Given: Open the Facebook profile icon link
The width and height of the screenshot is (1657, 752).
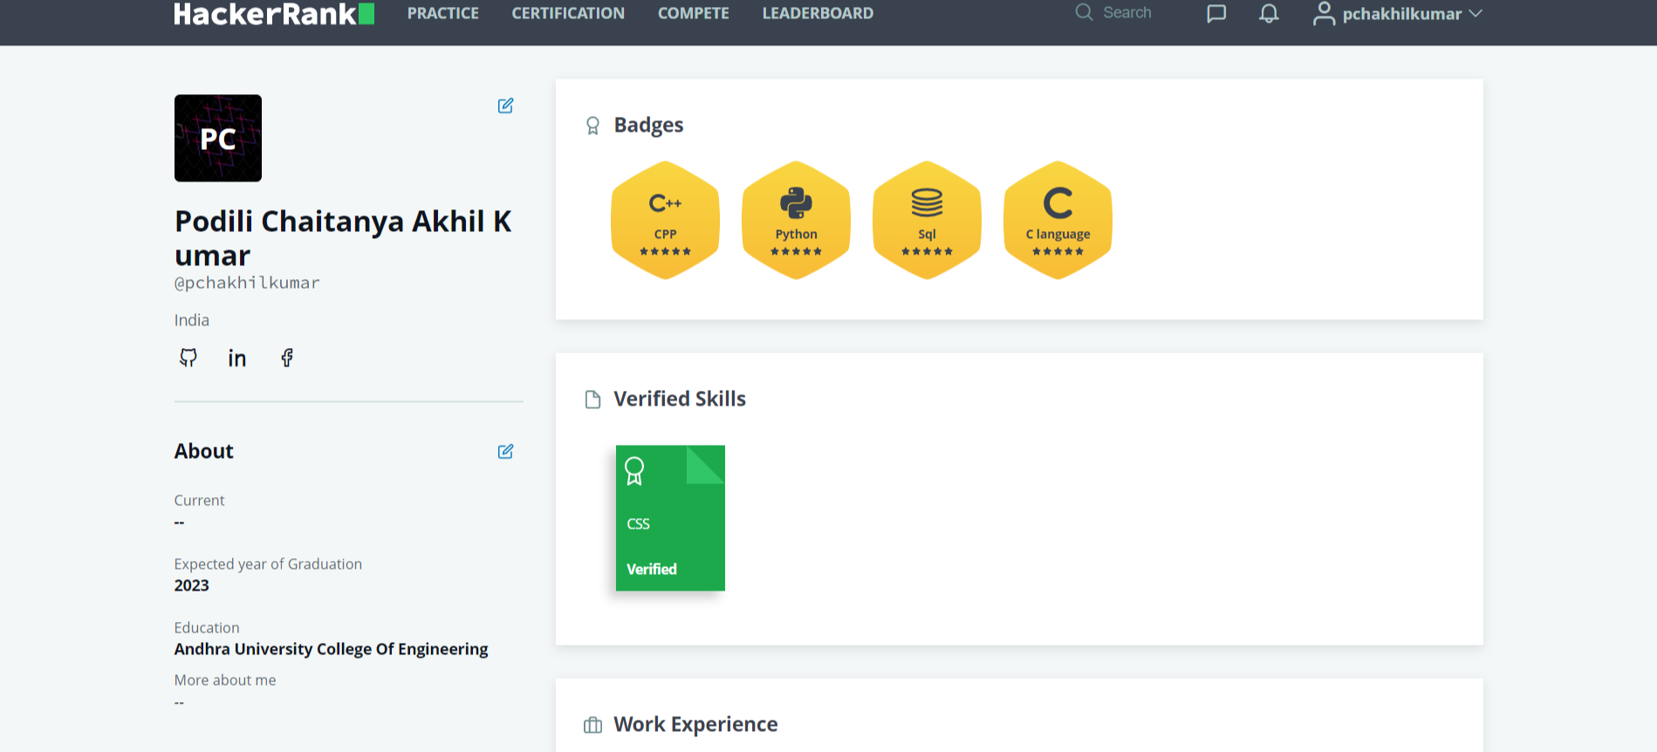Looking at the screenshot, I should pos(287,358).
